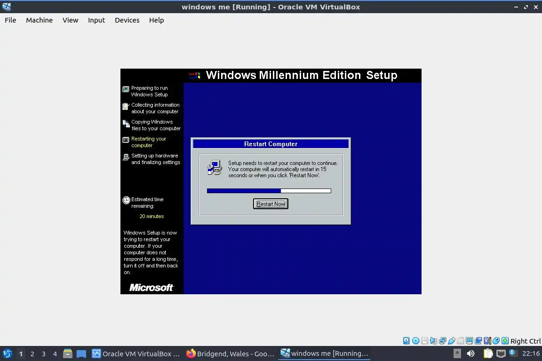
Task: Open the View menu
Action: point(70,20)
